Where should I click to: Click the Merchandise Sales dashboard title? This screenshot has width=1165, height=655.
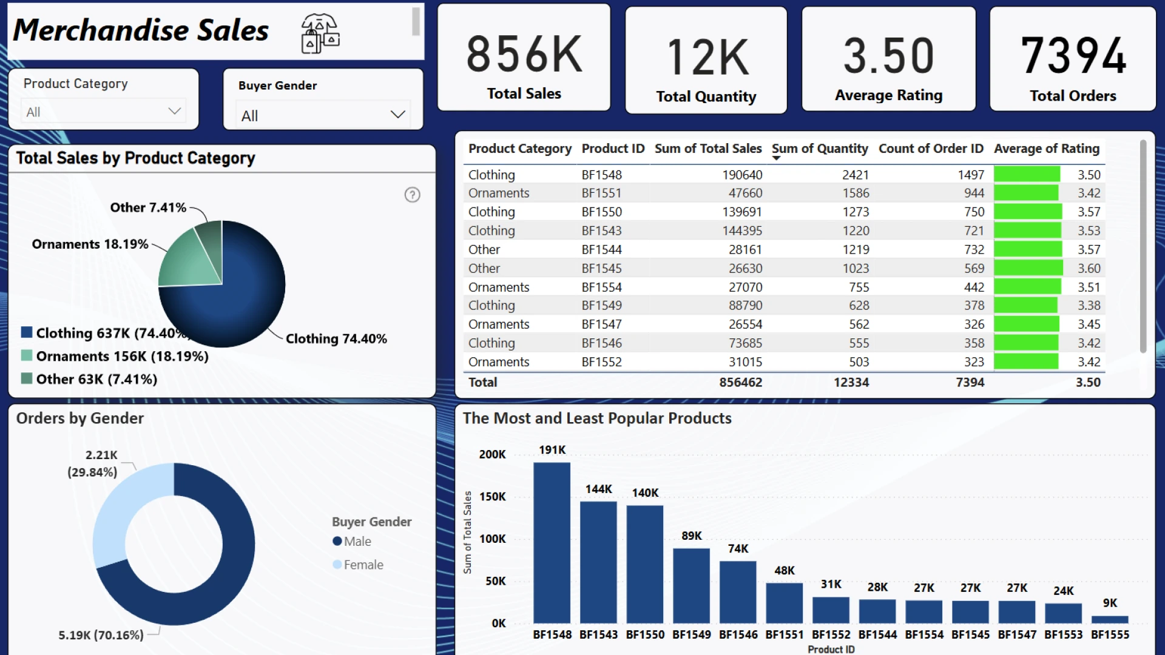click(141, 30)
